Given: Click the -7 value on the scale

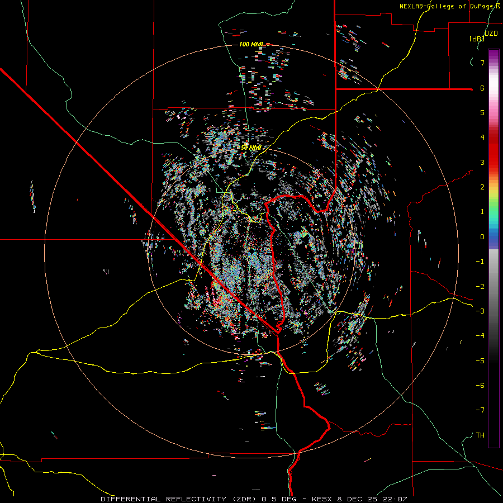Looking at the screenshot, I should (x=480, y=410).
